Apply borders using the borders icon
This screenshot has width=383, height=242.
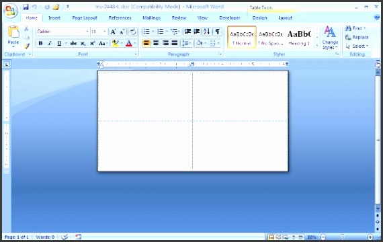pyautogui.click(x=212, y=44)
